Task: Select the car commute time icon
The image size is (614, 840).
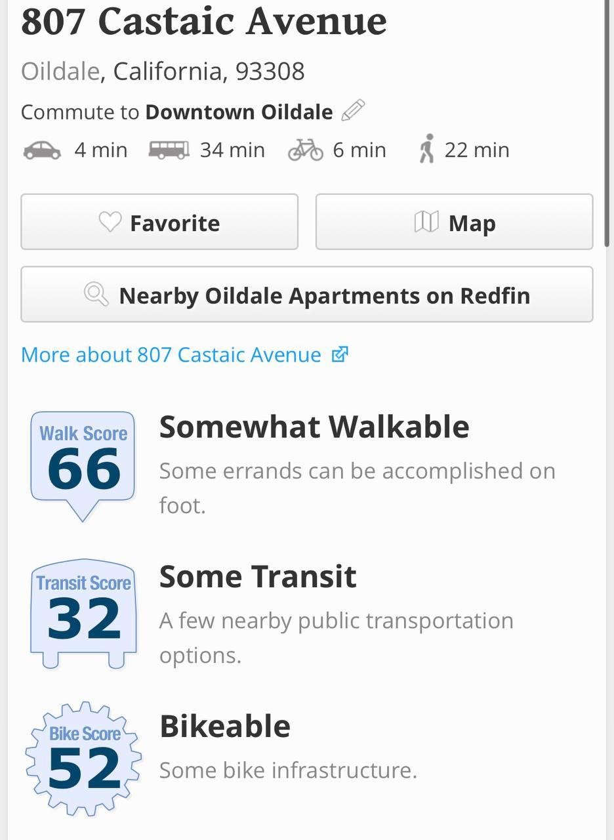Action: tap(42, 150)
